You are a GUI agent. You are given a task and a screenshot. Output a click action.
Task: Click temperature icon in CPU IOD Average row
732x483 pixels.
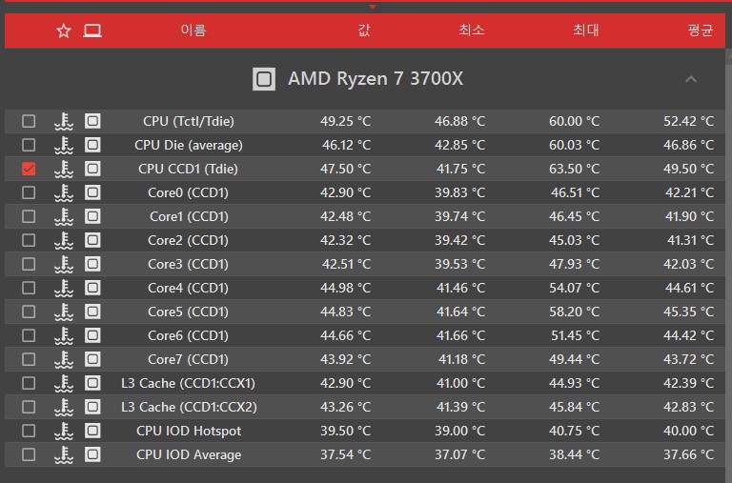point(64,454)
